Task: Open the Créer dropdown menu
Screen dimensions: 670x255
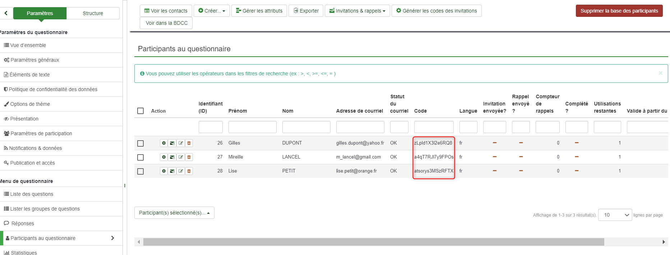Action: click(212, 11)
